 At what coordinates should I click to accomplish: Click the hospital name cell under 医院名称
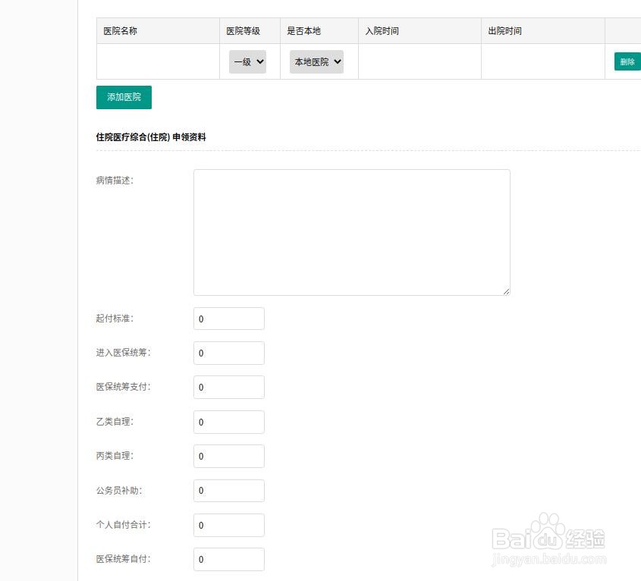coord(158,61)
